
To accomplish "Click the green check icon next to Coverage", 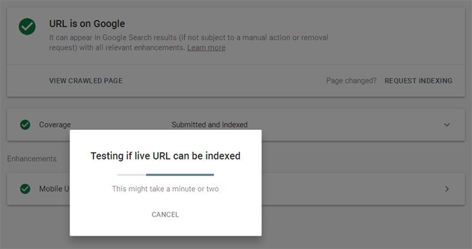I will (x=25, y=124).
